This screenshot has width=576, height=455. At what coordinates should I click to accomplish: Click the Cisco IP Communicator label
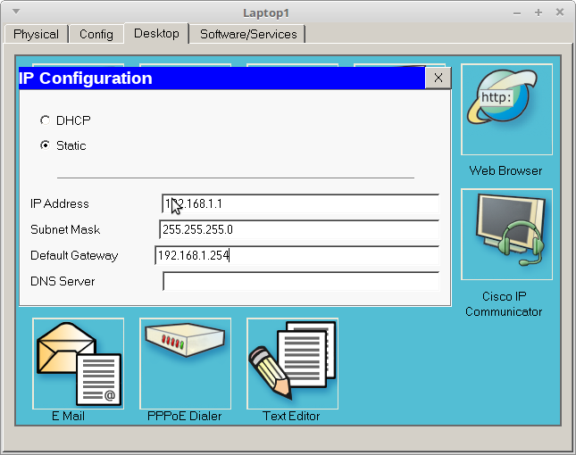pyautogui.click(x=504, y=304)
